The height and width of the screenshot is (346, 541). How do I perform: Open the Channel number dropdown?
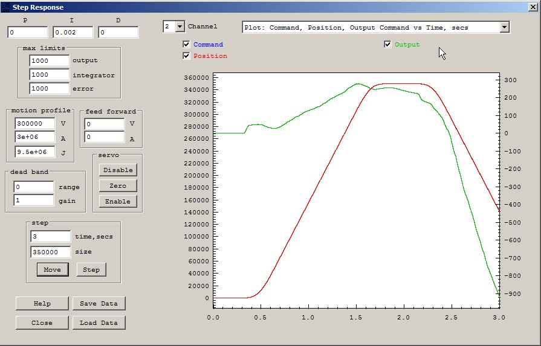180,27
